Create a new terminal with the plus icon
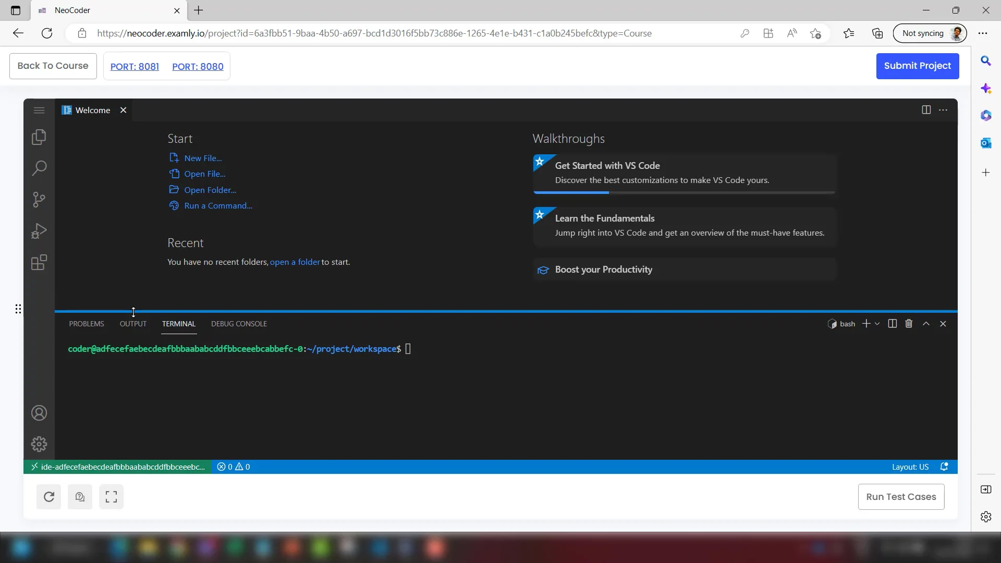Image resolution: width=1001 pixels, height=563 pixels. tap(866, 323)
